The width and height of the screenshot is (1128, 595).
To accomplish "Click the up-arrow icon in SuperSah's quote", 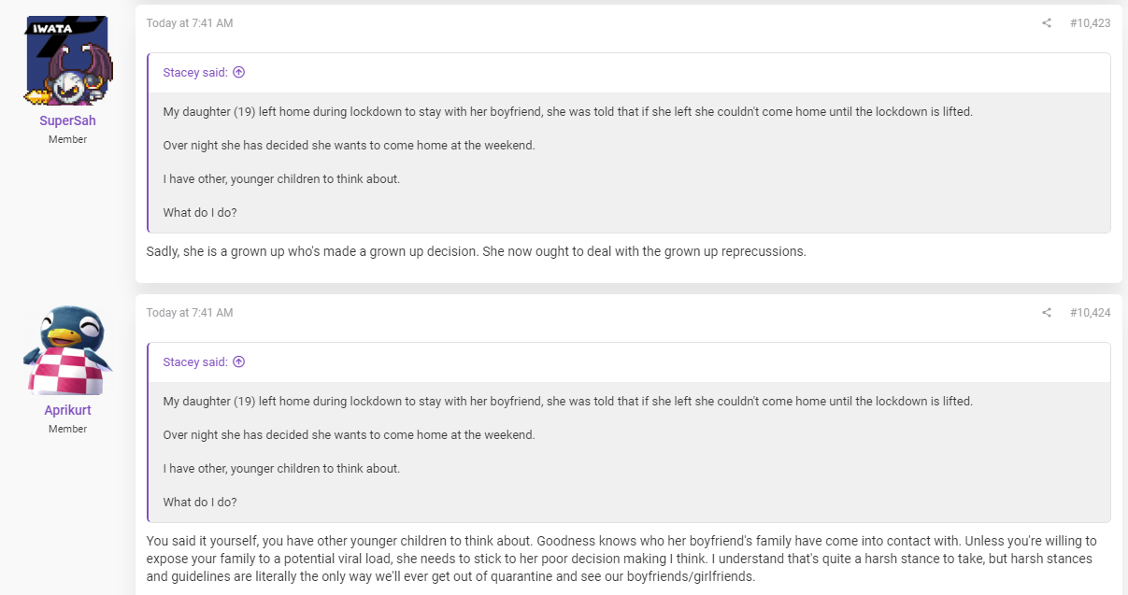I will [x=239, y=72].
